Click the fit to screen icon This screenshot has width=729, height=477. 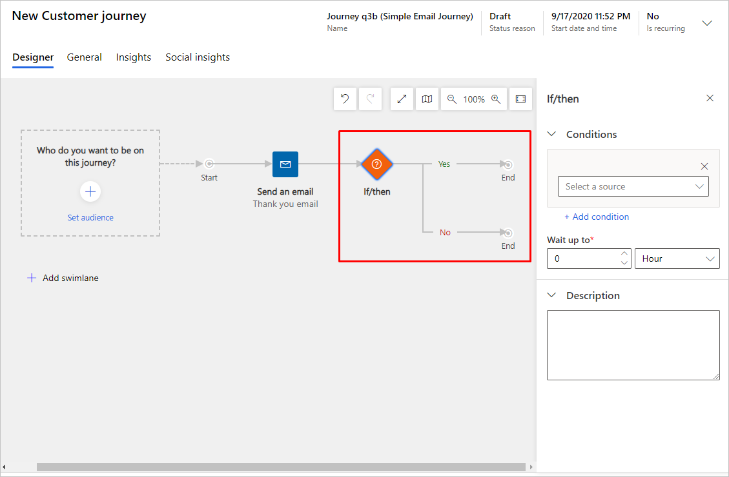(x=520, y=99)
